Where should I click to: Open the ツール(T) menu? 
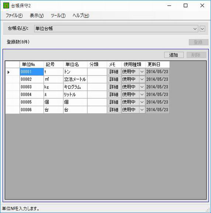pos(58,15)
